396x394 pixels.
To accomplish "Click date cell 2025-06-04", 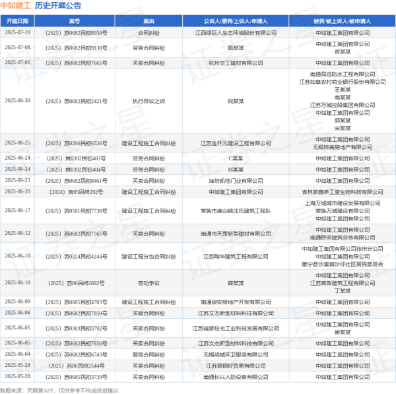I will [17, 354].
